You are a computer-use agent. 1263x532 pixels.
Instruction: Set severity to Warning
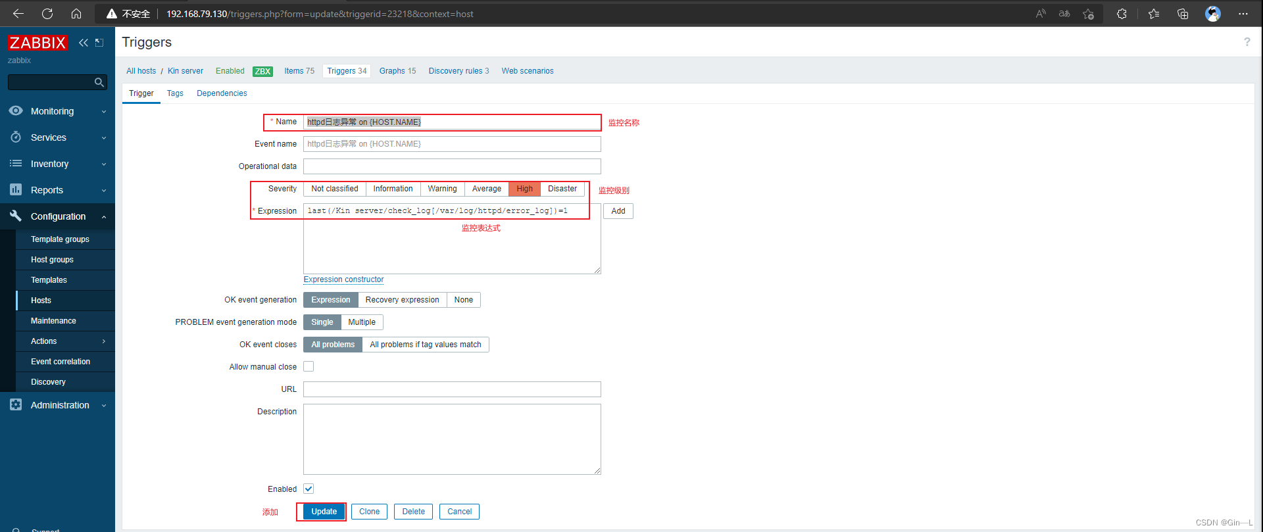coord(442,189)
